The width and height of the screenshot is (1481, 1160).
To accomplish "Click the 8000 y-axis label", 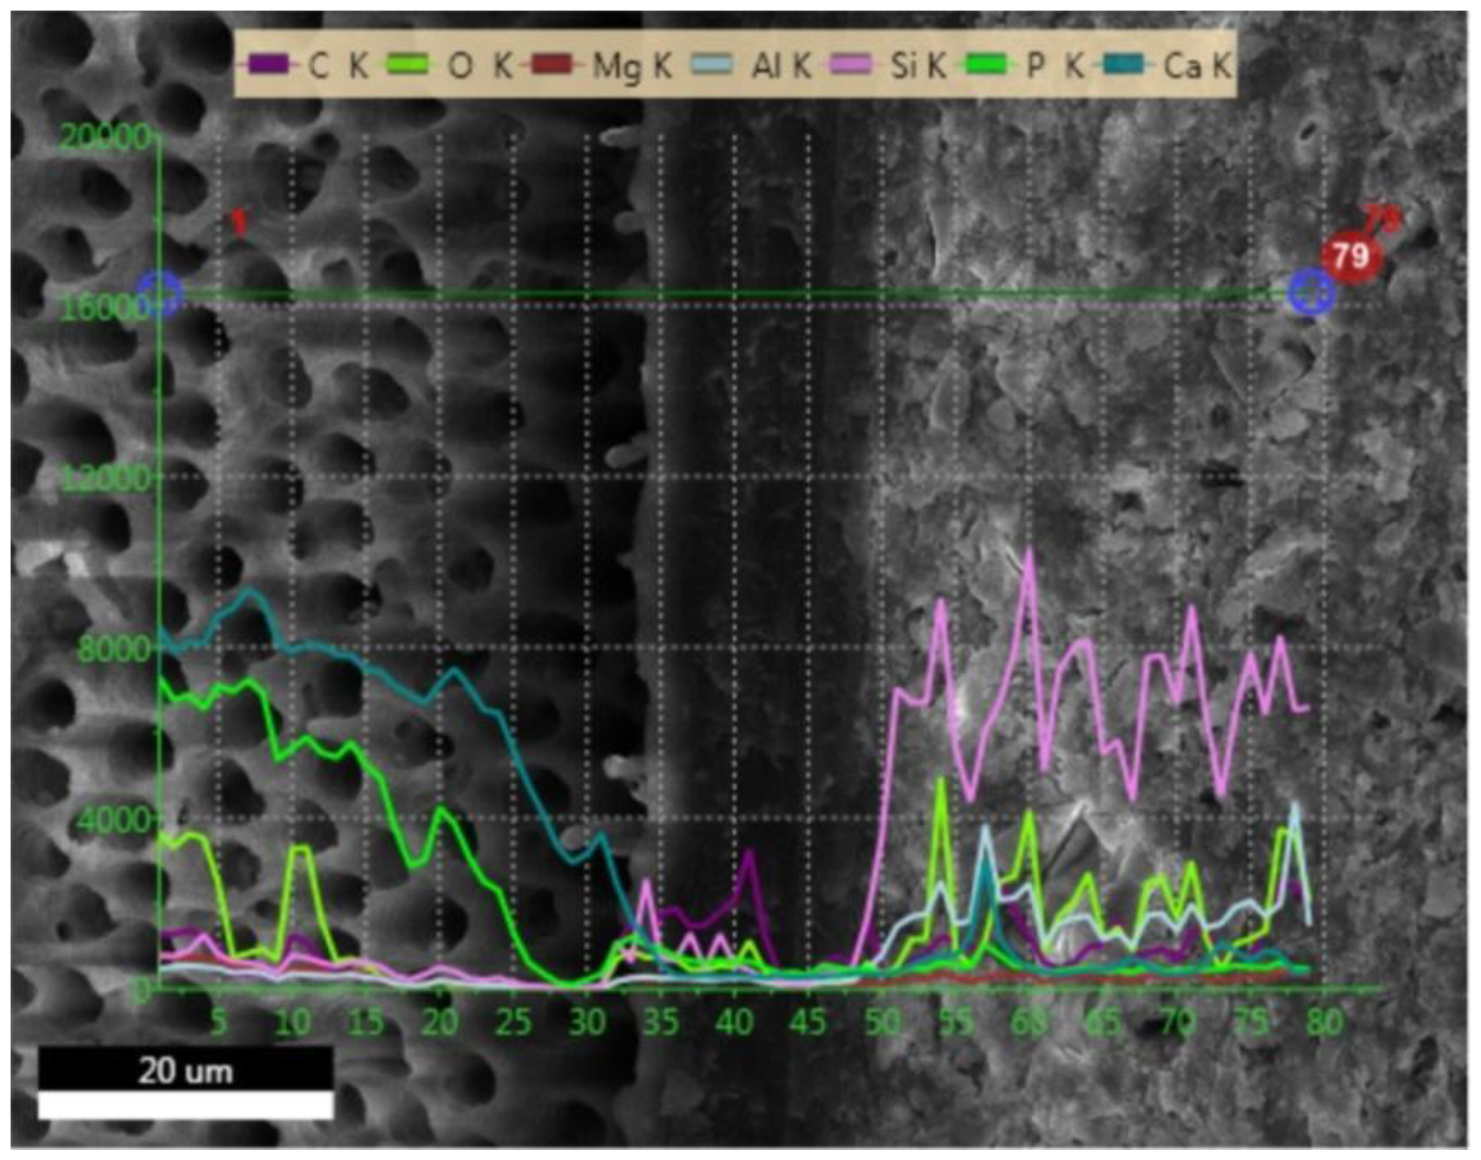I will [x=114, y=650].
